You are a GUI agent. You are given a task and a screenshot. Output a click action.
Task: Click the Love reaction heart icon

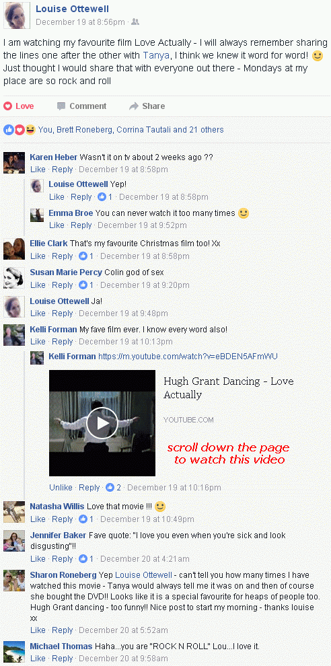7,106
